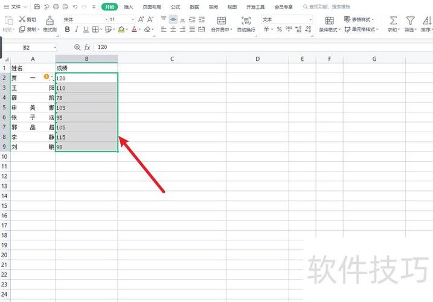Viewport: 433px width, 302px height.
Task: Expand the 单元格样式 Cell Style dropdown
Action: pyautogui.click(x=377, y=29)
